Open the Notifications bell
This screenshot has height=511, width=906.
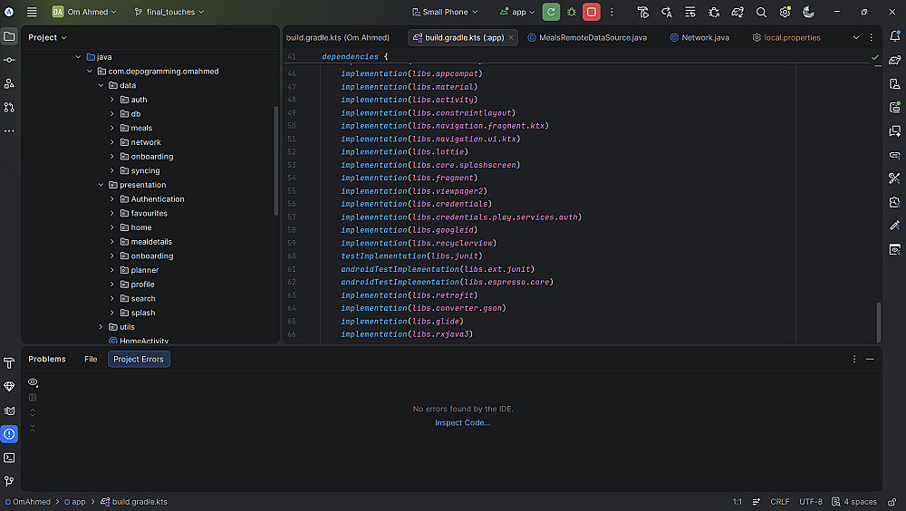tap(895, 36)
